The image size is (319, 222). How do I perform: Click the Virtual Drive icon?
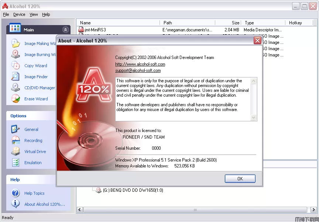(x=16, y=151)
